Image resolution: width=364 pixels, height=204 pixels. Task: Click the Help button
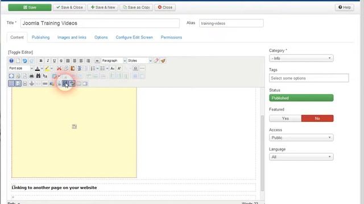345,7
